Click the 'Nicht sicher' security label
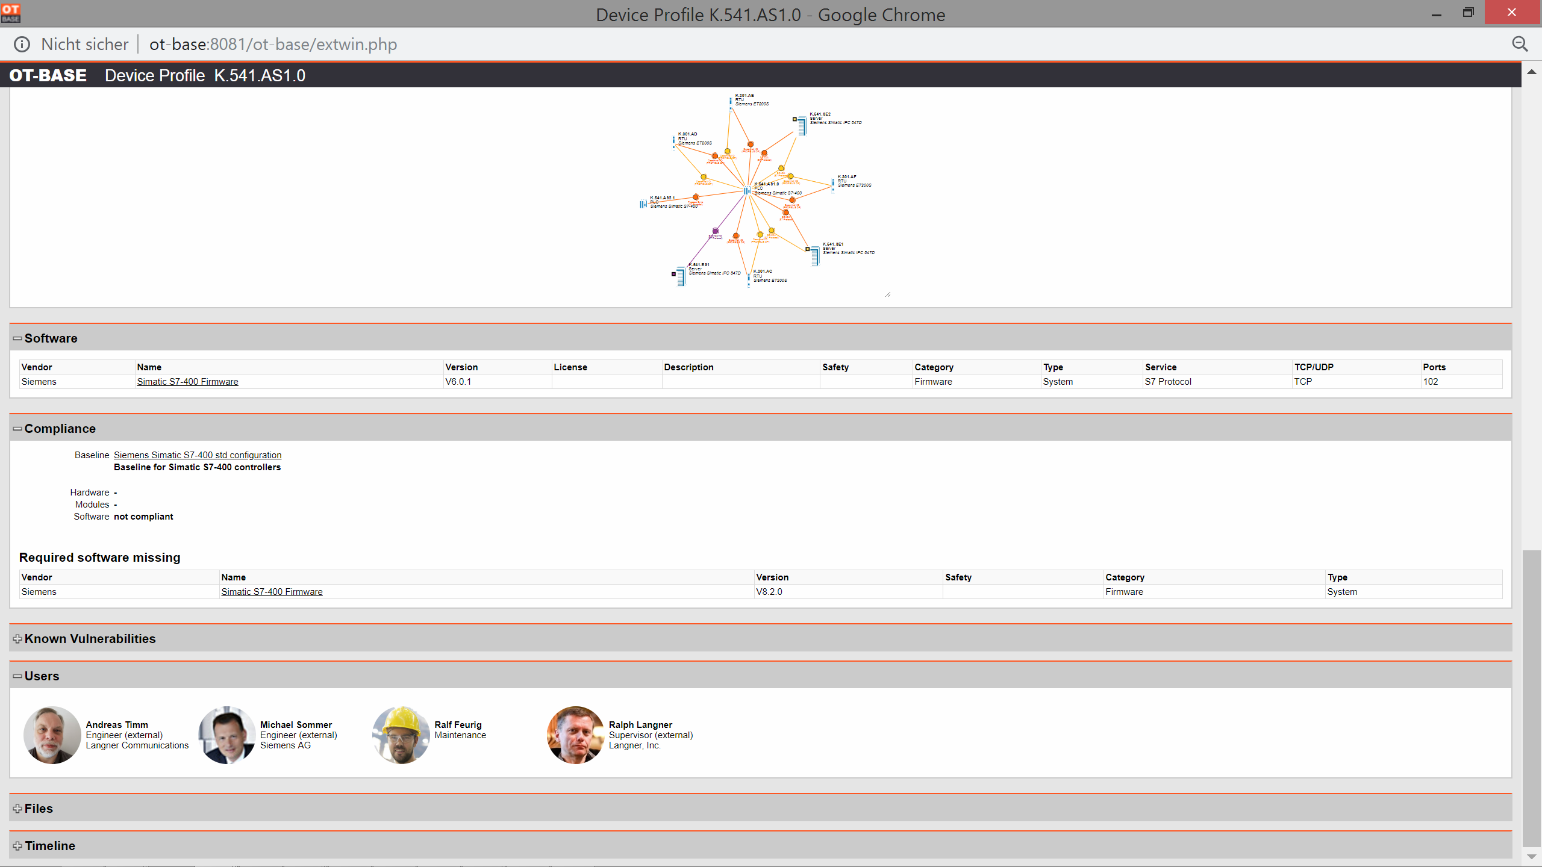This screenshot has height=867, width=1542. coord(84,44)
